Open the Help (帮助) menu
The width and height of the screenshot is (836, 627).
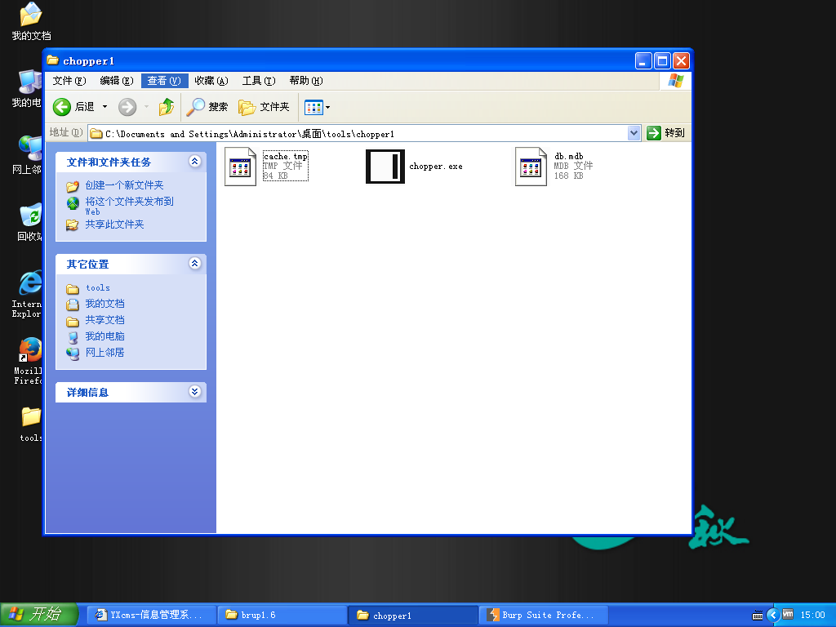click(306, 81)
